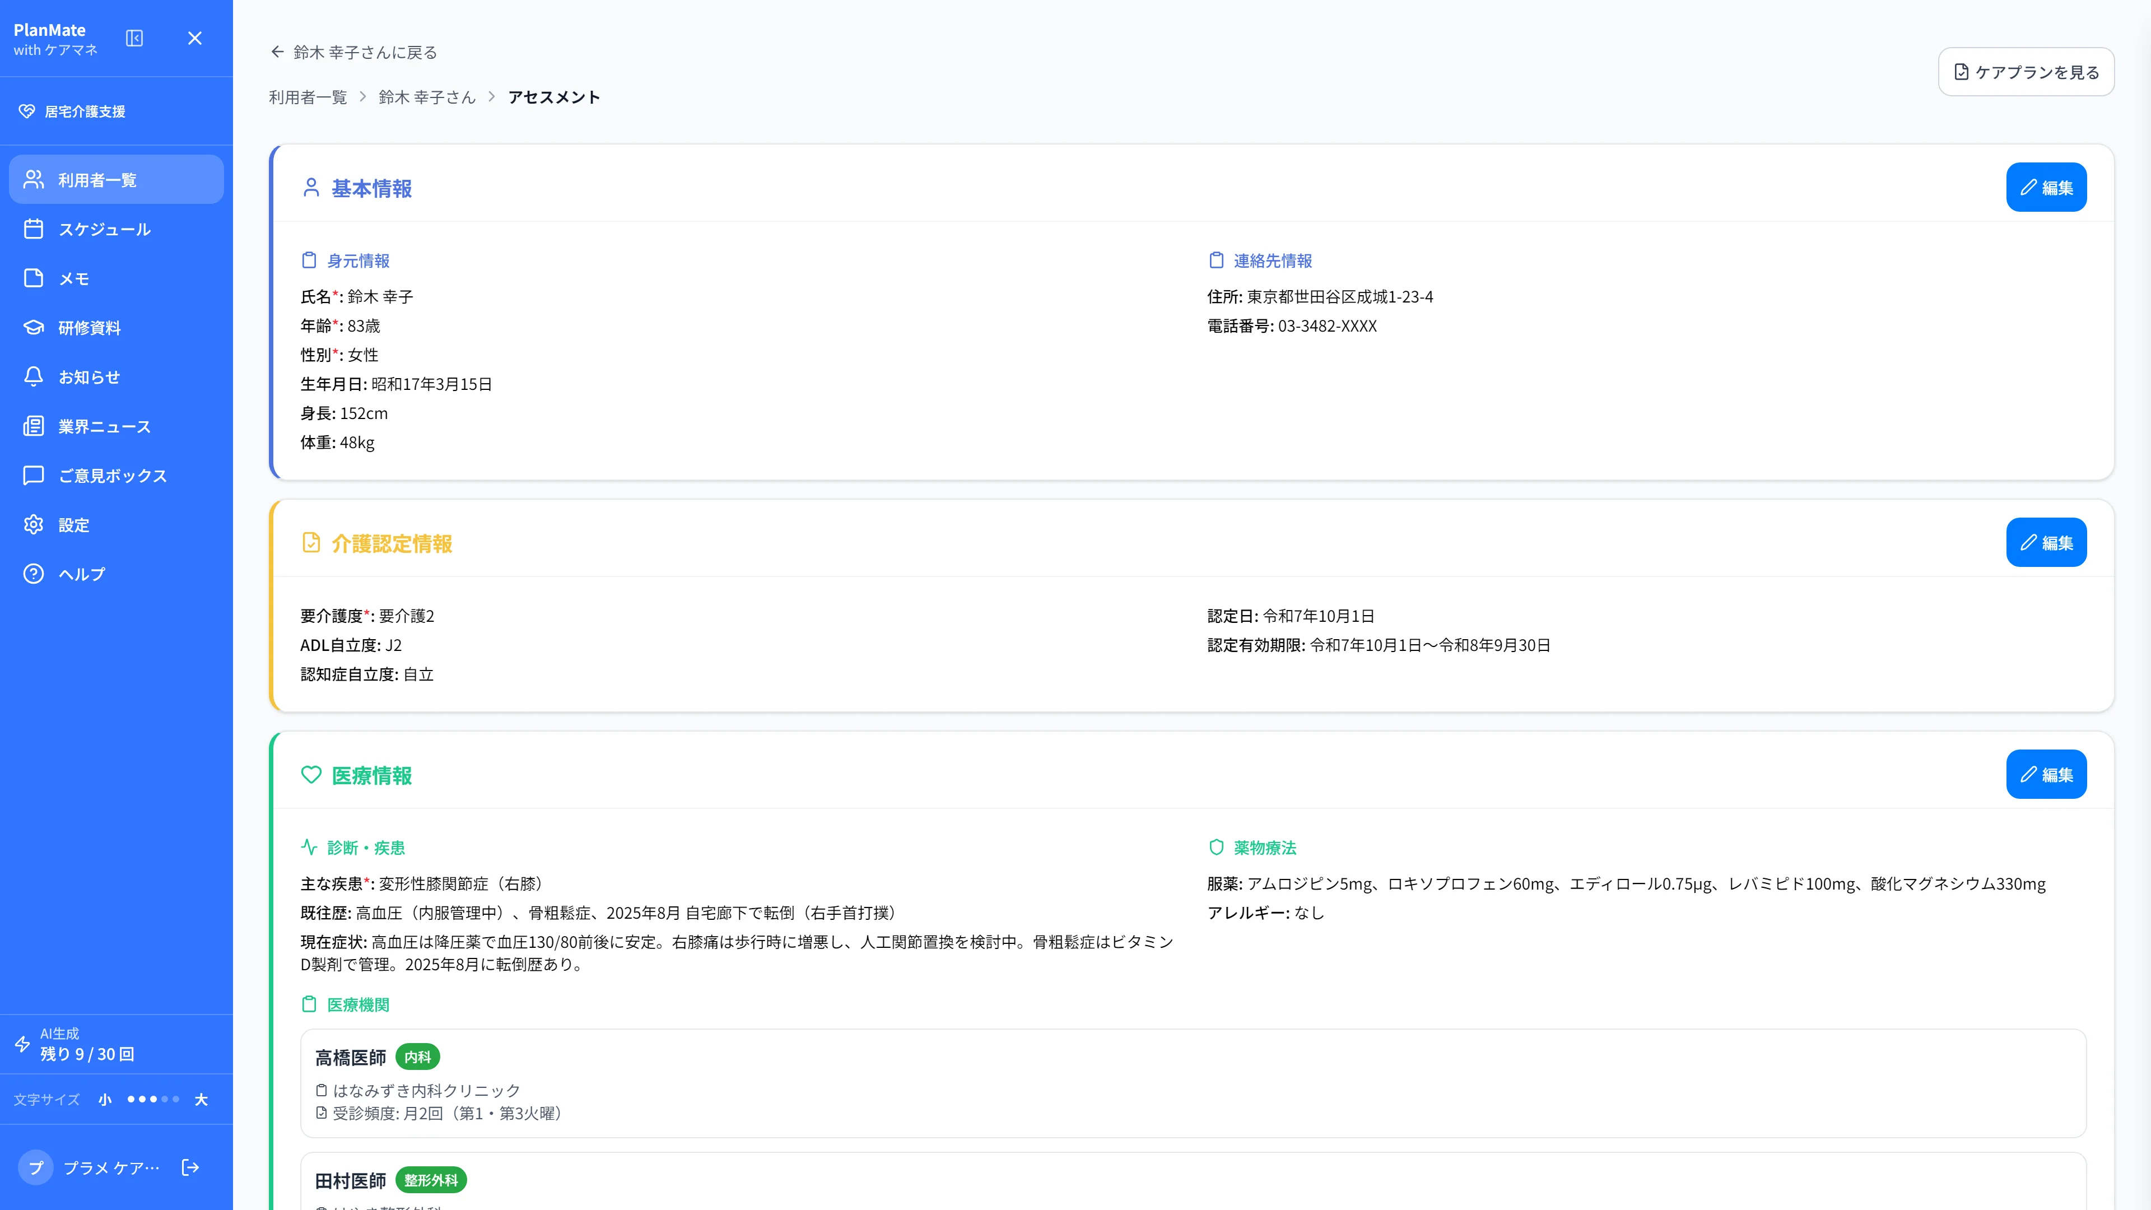Viewport: 2151px width, 1210px height.
Task: Click the 居宅介護支援 heart icon
Action: point(27,111)
